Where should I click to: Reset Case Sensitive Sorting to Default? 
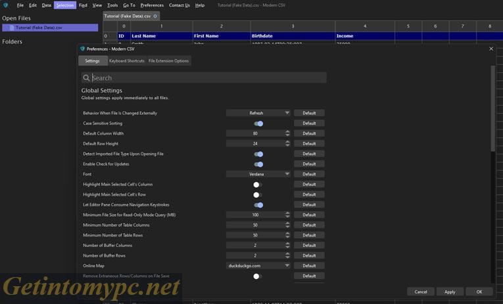309,123
